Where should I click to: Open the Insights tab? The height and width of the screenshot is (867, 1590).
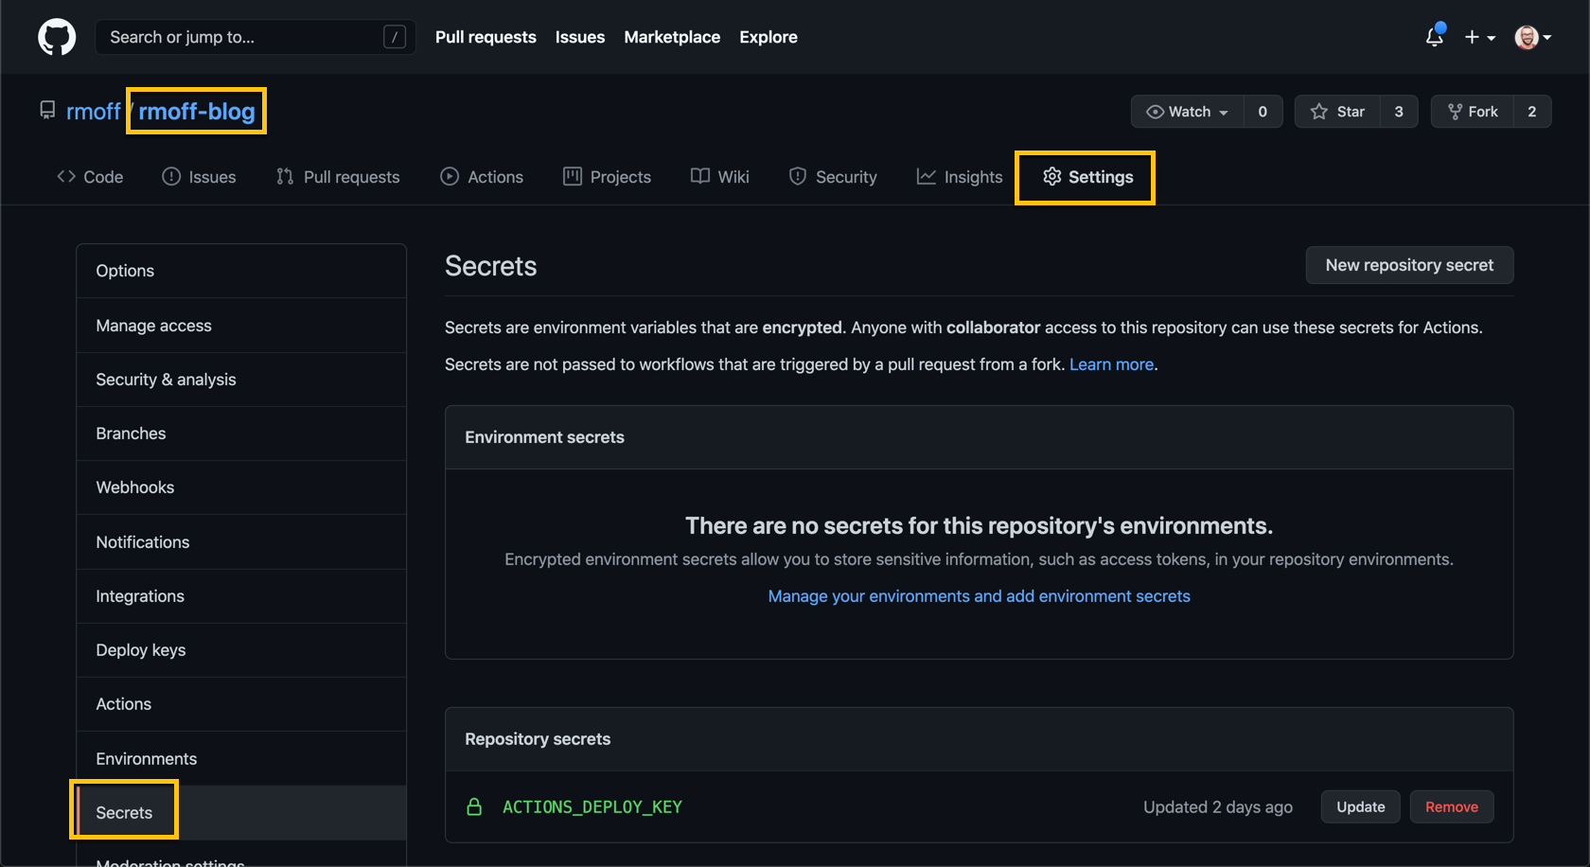(x=960, y=177)
